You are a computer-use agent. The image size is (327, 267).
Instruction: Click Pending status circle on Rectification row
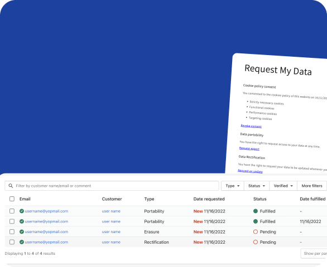pyautogui.click(x=256, y=242)
